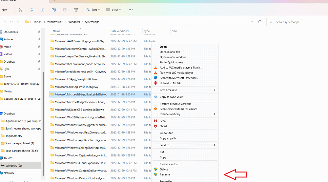This screenshot has width=328, height=182.
Task: Go up one folder level arrow
Action: [x=18, y=22]
